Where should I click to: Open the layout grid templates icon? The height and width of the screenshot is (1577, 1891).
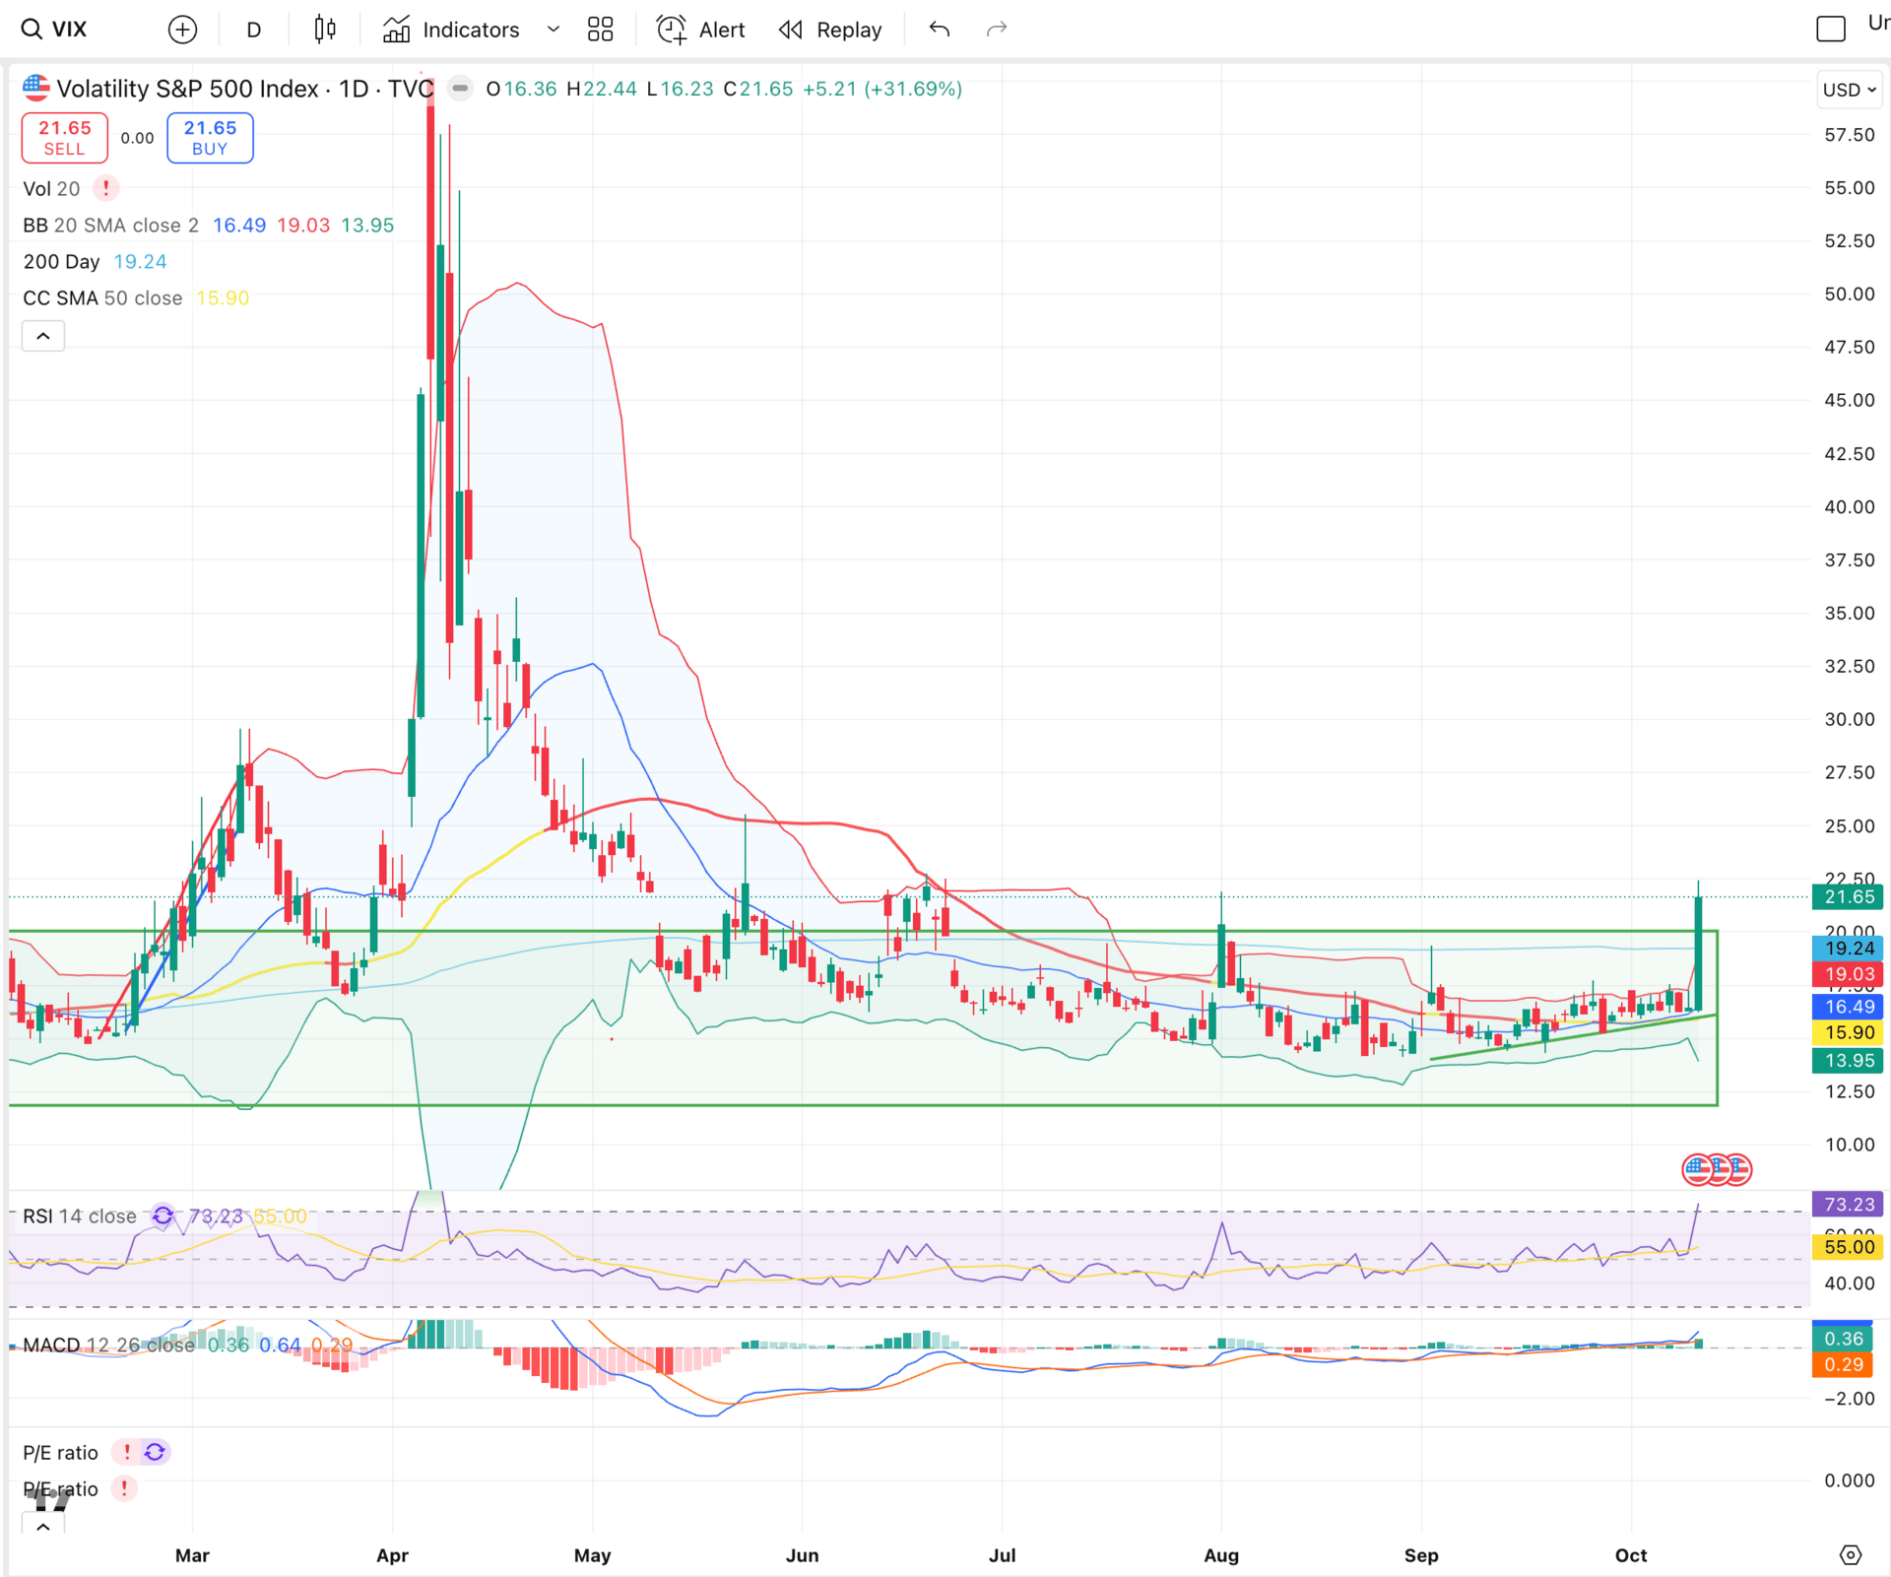[x=600, y=30]
